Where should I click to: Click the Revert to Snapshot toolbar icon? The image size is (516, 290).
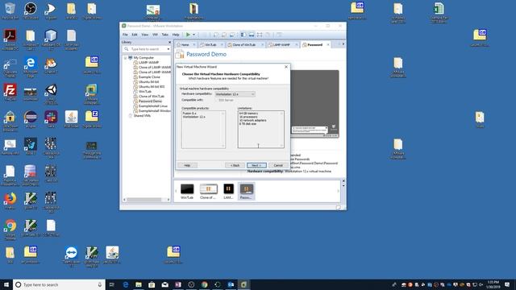(x=224, y=35)
